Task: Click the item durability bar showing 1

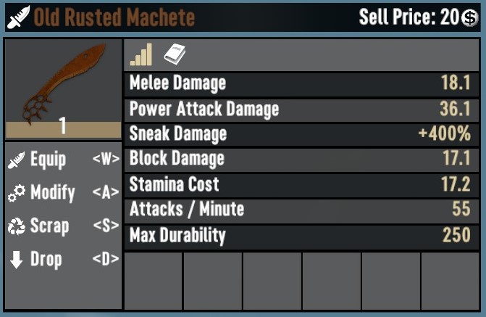Action: tap(63, 129)
